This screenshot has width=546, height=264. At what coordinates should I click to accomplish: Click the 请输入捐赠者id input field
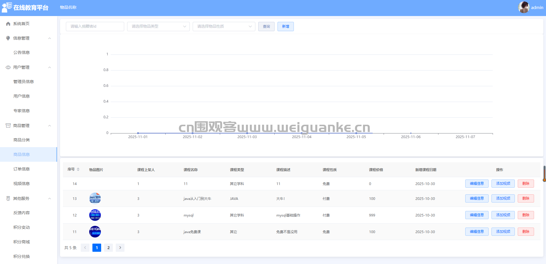(x=95, y=27)
